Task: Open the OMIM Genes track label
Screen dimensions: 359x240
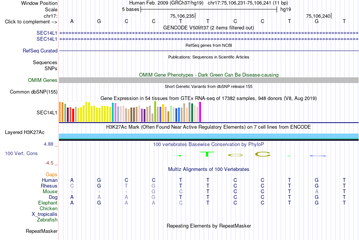Action: pyautogui.click(x=43, y=80)
